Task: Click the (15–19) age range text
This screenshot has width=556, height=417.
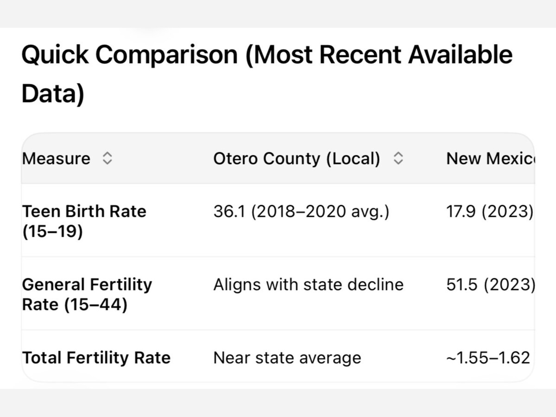Action: click(x=52, y=231)
